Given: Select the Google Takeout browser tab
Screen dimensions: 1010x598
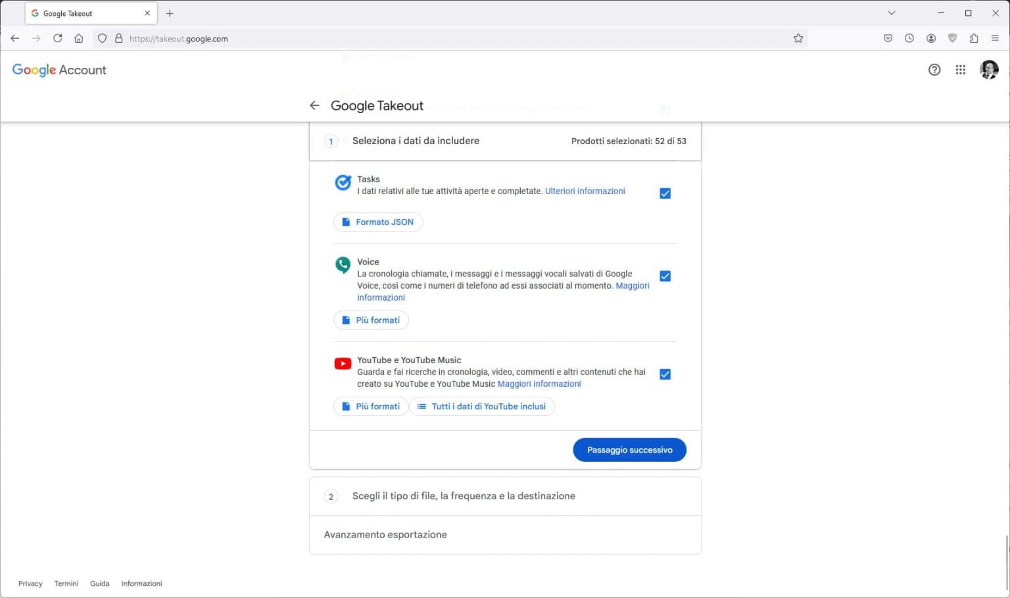Looking at the screenshot, I should point(91,13).
